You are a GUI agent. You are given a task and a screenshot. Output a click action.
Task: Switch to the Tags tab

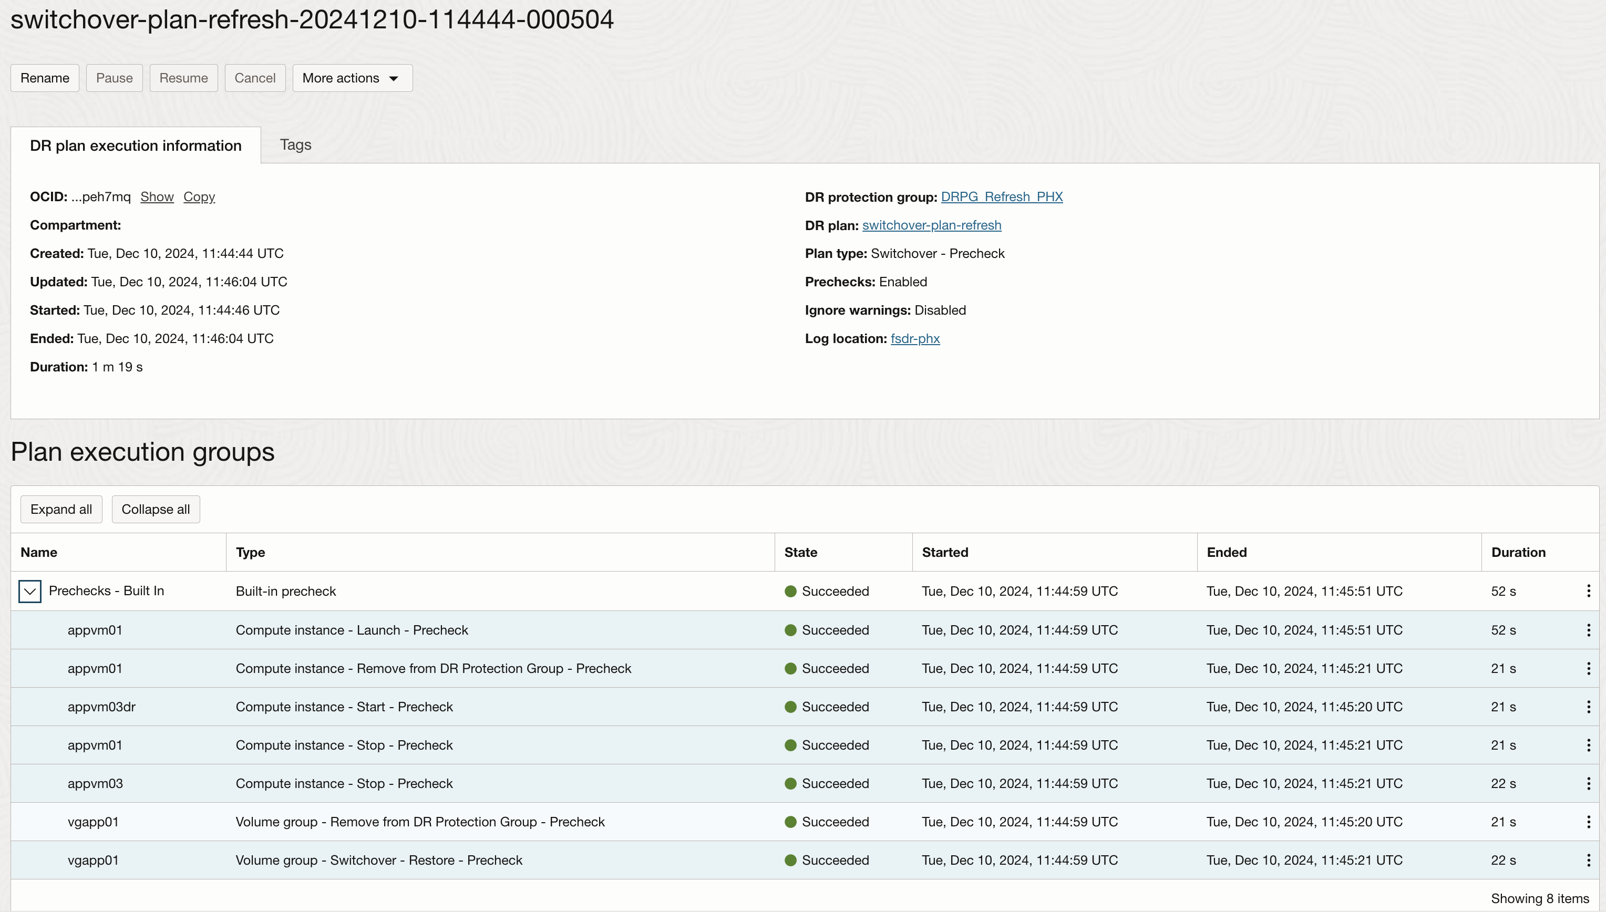pos(295,144)
